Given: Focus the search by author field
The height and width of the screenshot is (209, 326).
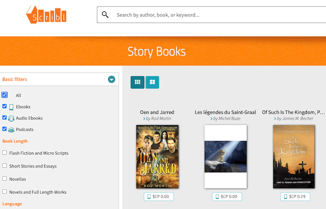Looking at the screenshot, I should pyautogui.click(x=216, y=15).
